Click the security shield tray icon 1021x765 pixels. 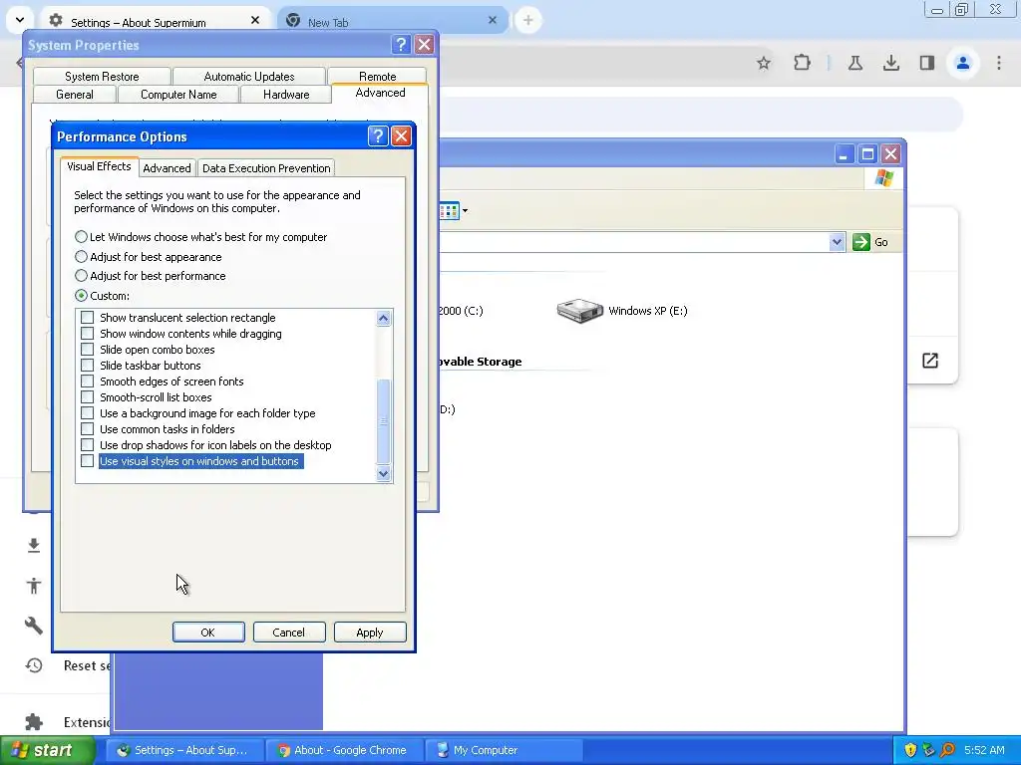click(910, 750)
